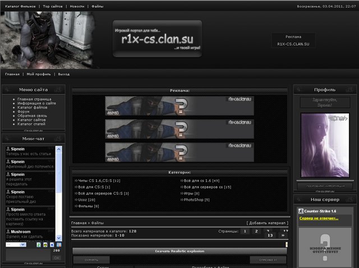This screenshot has width=359, height=268.
Task: Click the BB-codes icon under the mini-chat
Action: (52, 245)
